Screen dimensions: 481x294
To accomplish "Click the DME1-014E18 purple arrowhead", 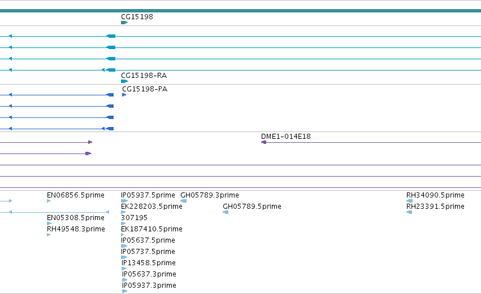I will pos(263,142).
